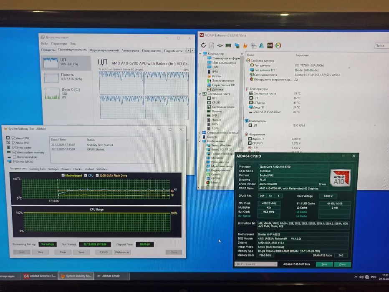Collapse Компьютер node in AIDA64 tree
389x292 pixels.
tap(200, 53)
